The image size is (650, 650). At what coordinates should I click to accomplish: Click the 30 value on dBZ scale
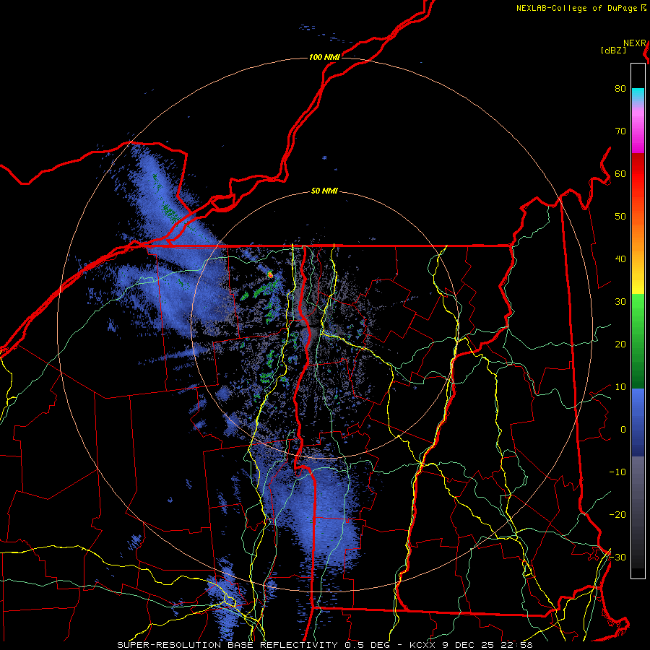[620, 301]
